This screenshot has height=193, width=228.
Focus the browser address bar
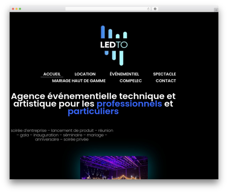[x=108, y=9]
